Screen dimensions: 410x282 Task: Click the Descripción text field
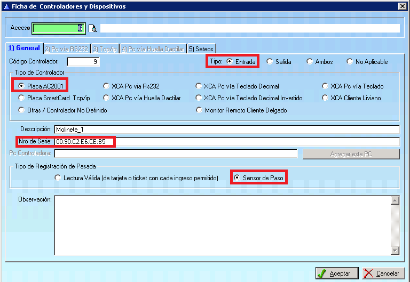[226, 130]
